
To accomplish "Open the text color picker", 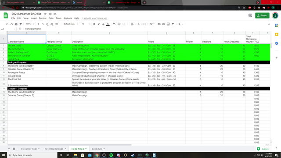I will (x=108, y=24).
